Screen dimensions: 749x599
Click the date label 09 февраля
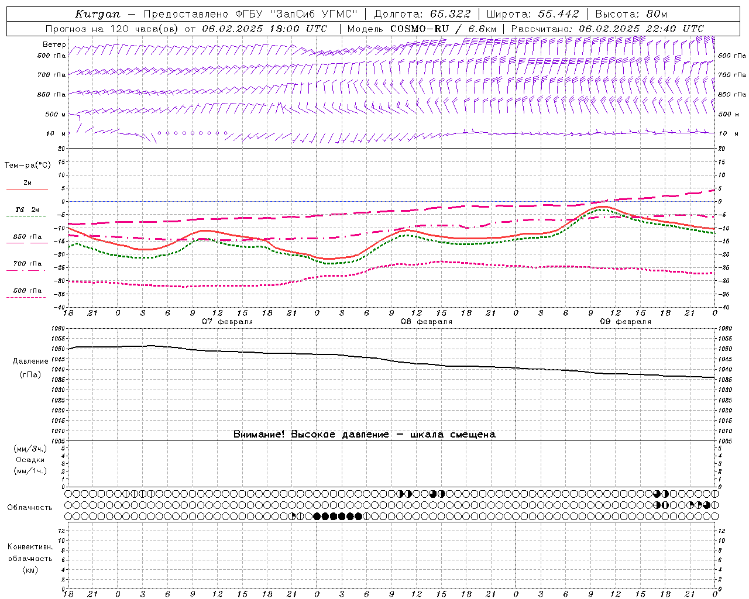626,322
